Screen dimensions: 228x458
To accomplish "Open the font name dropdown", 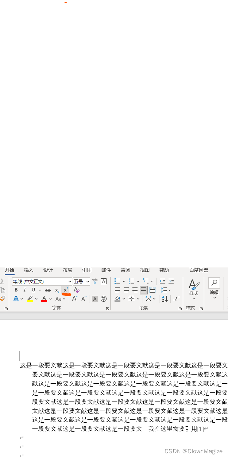I will tap(70, 281).
